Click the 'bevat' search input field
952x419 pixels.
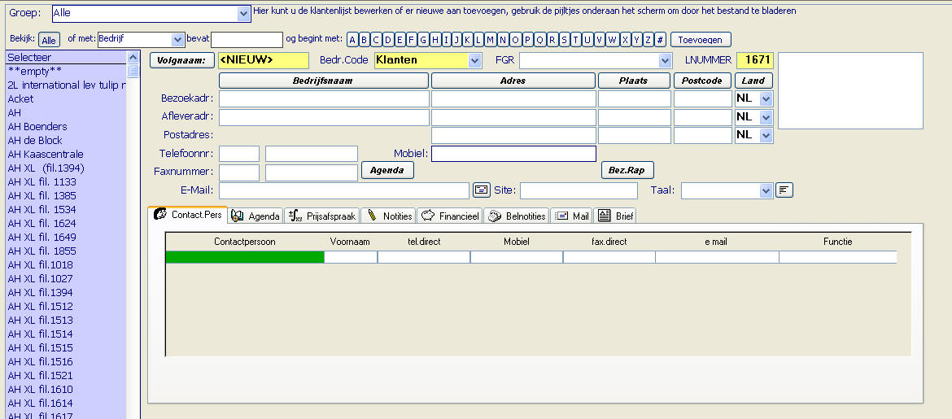click(247, 40)
